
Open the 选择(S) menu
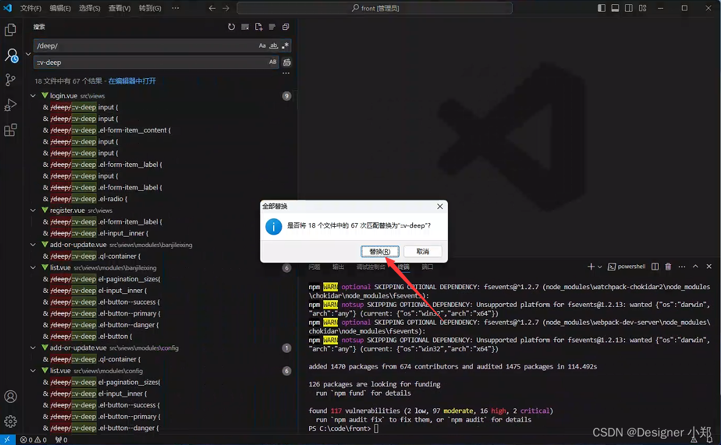90,9
